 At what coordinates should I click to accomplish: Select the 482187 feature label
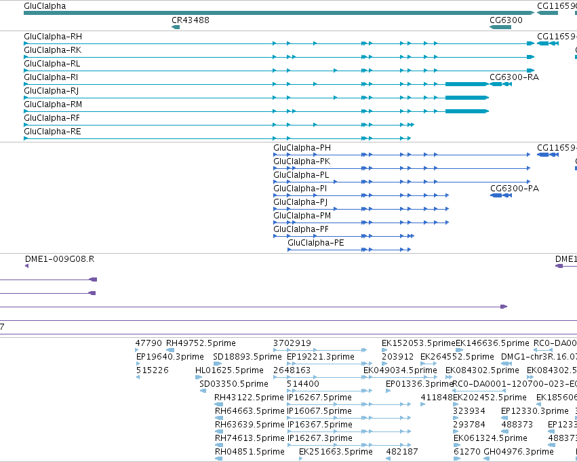tap(402, 452)
